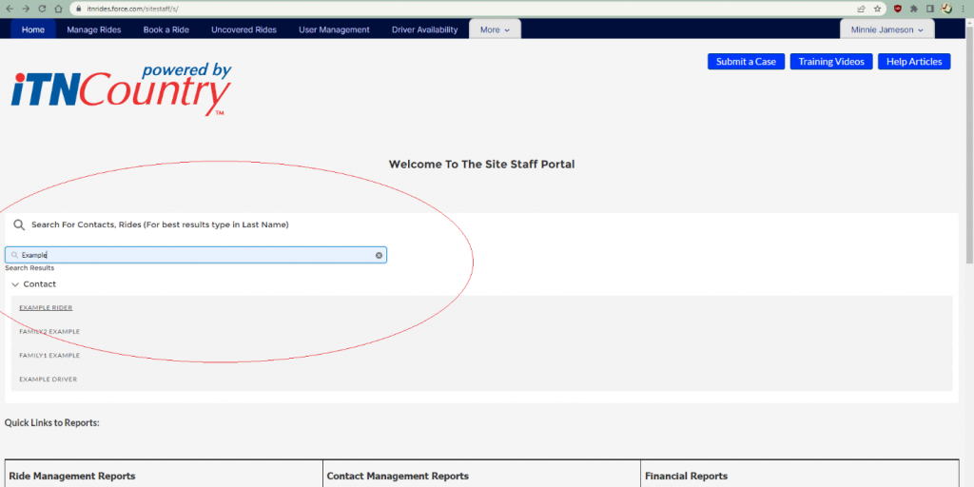Click the browser back arrow
974x487 pixels.
click(8, 9)
